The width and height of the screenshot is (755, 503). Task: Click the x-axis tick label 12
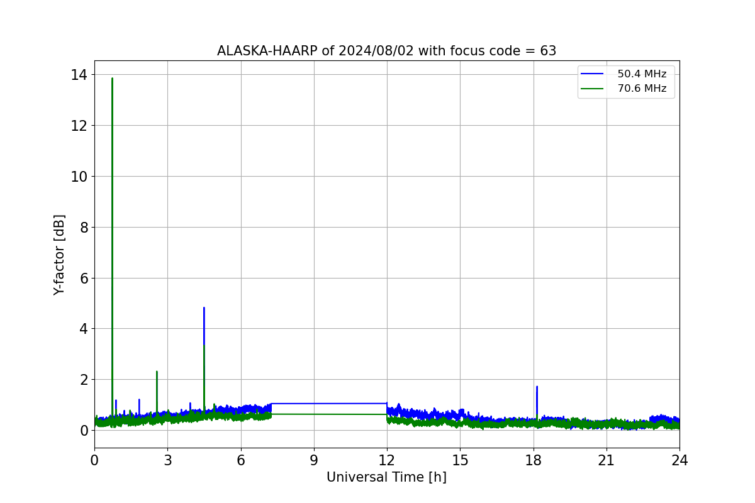click(x=387, y=460)
